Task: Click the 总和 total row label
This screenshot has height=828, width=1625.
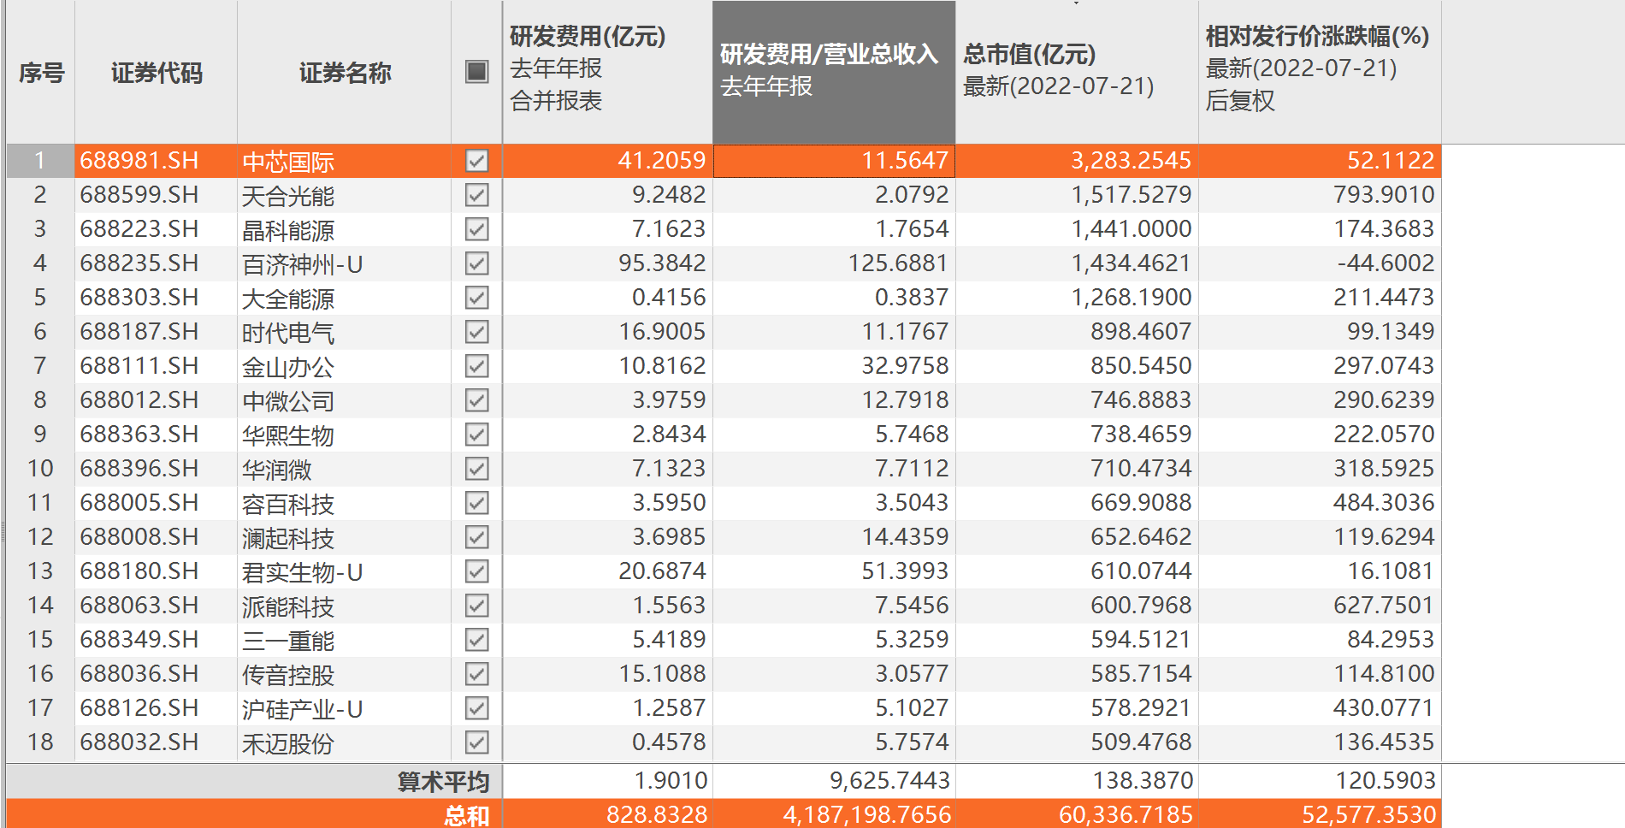Action: click(x=466, y=815)
